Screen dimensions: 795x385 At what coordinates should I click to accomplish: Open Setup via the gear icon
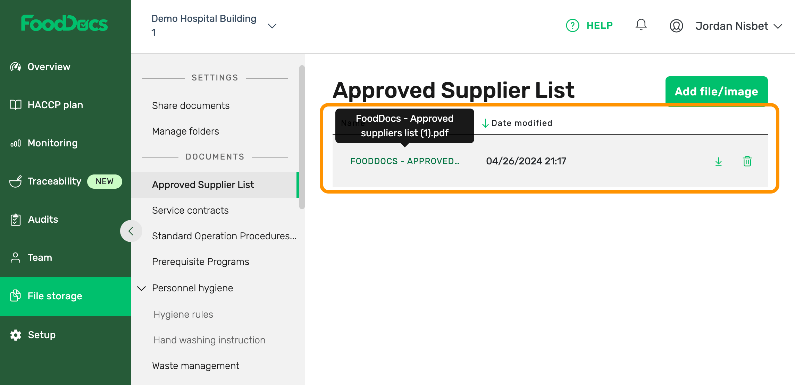15,334
